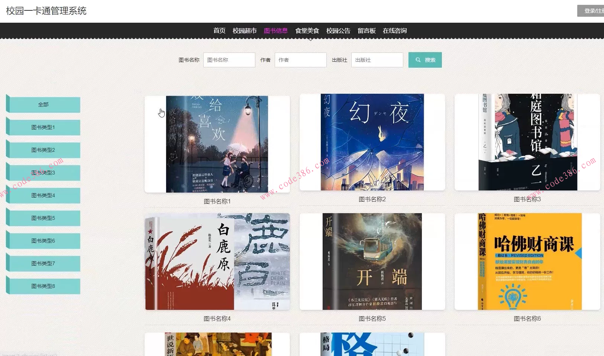
Task: Select the 全部 category in the sidebar
Action: pos(42,105)
